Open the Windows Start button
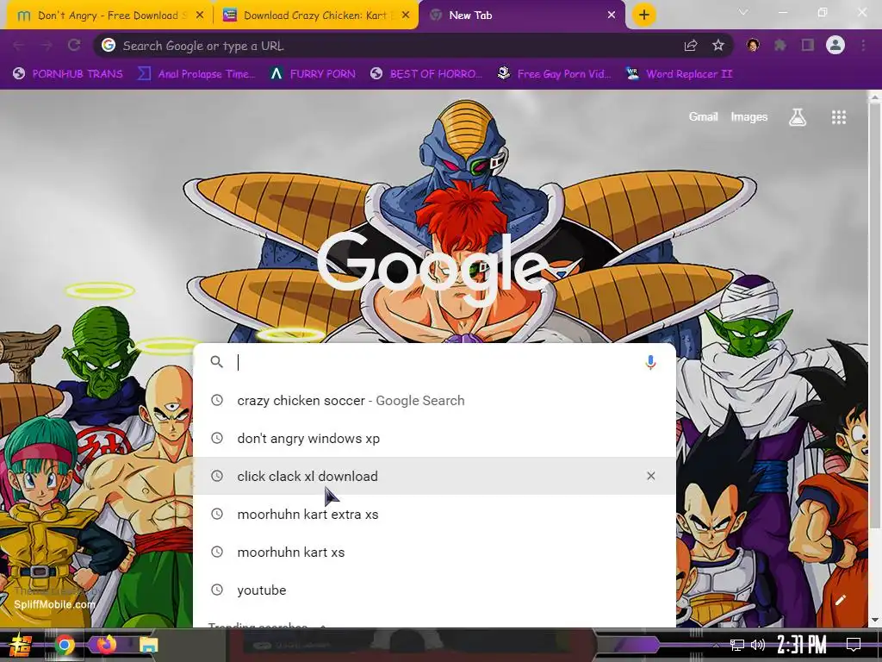 (x=20, y=645)
